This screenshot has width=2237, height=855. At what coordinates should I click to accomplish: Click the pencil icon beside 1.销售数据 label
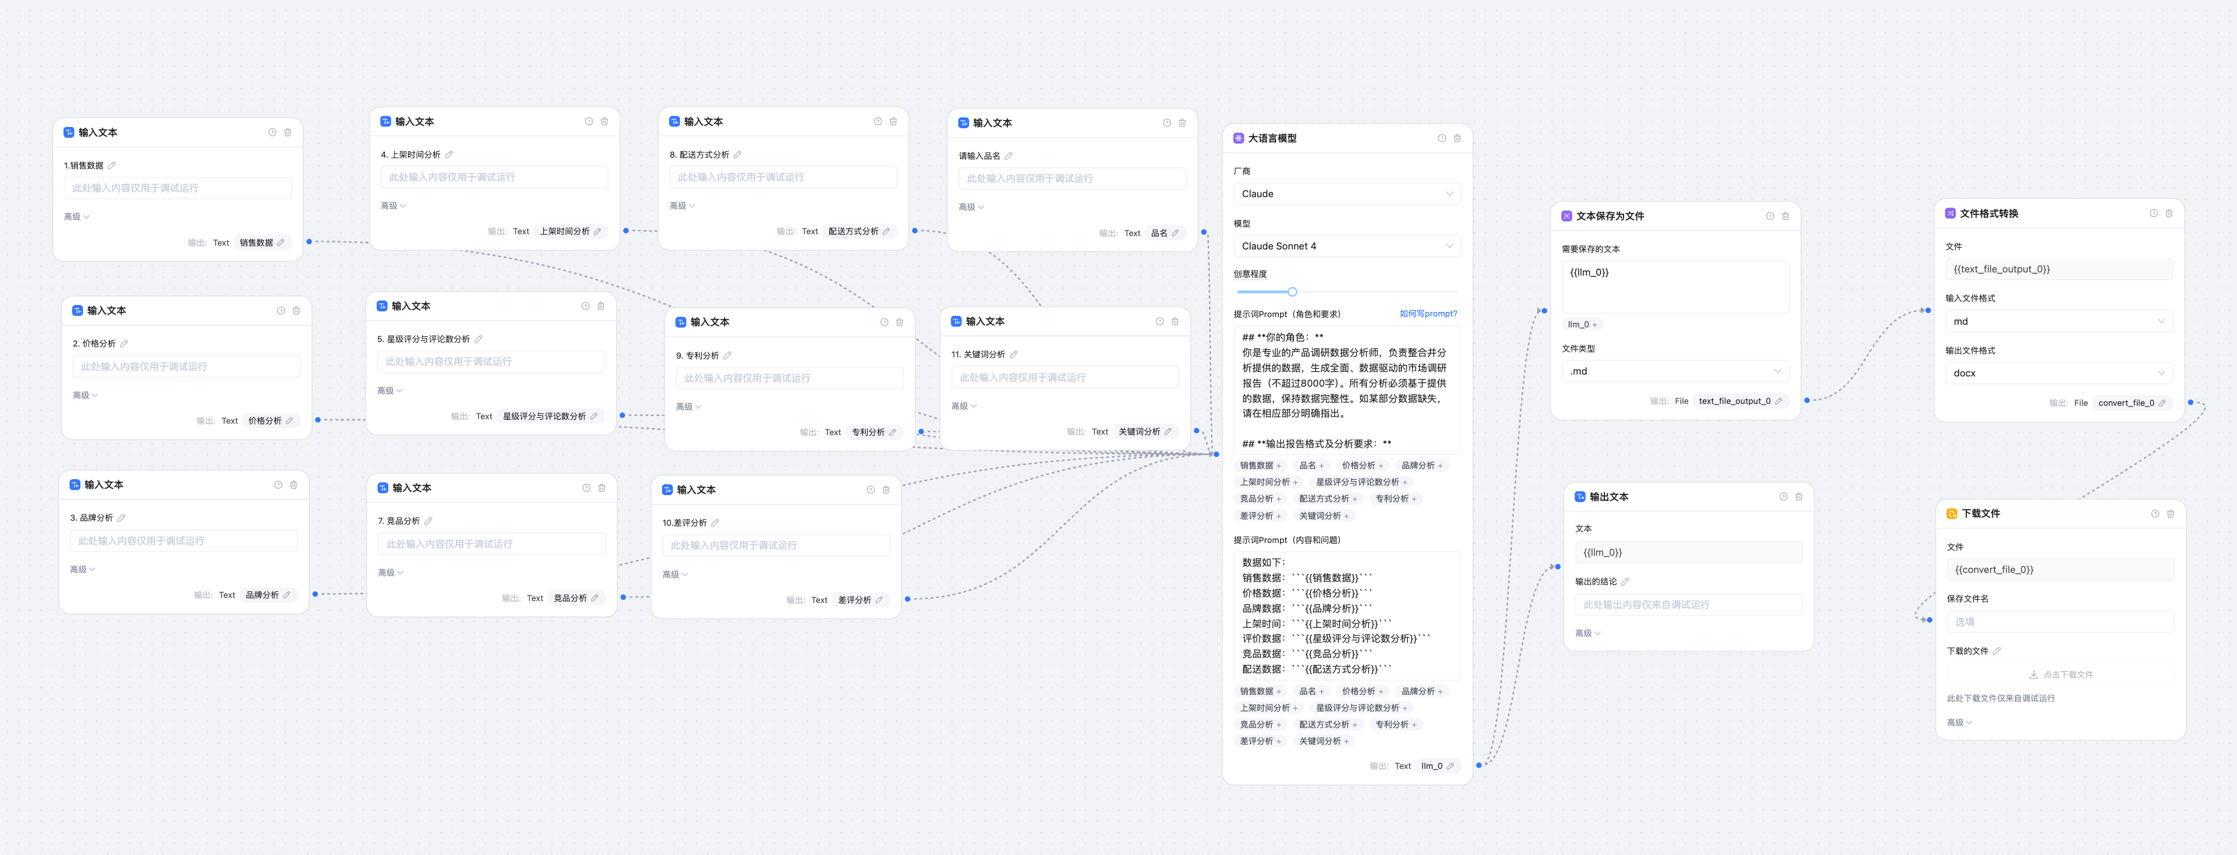pos(112,166)
